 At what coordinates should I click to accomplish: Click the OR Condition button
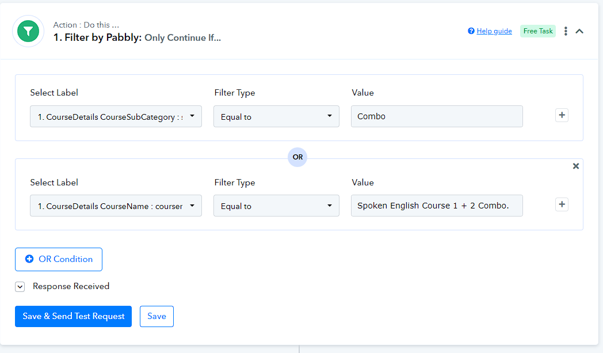[x=59, y=259]
